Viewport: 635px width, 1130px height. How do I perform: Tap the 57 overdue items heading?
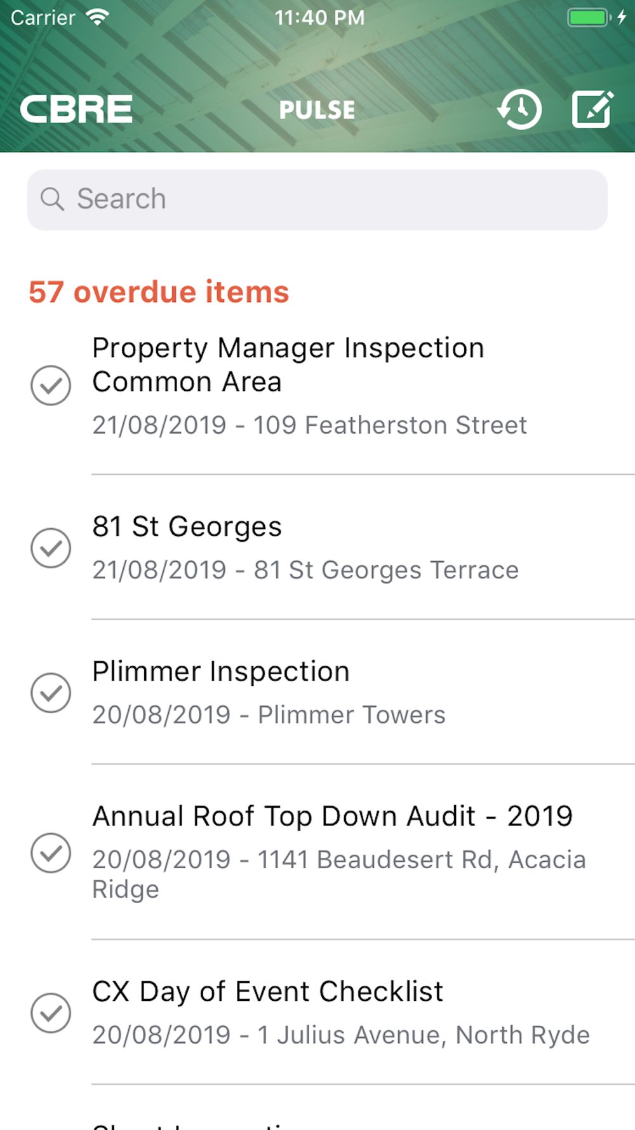[x=159, y=292]
